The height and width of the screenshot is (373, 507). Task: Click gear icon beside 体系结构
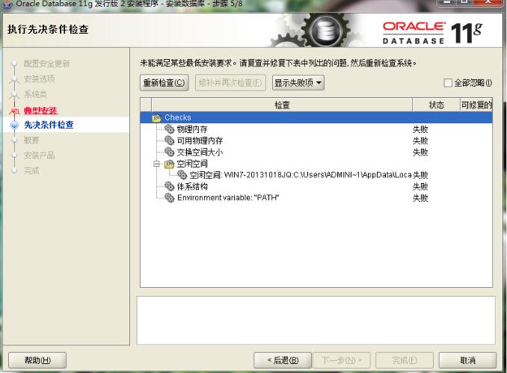(x=170, y=186)
